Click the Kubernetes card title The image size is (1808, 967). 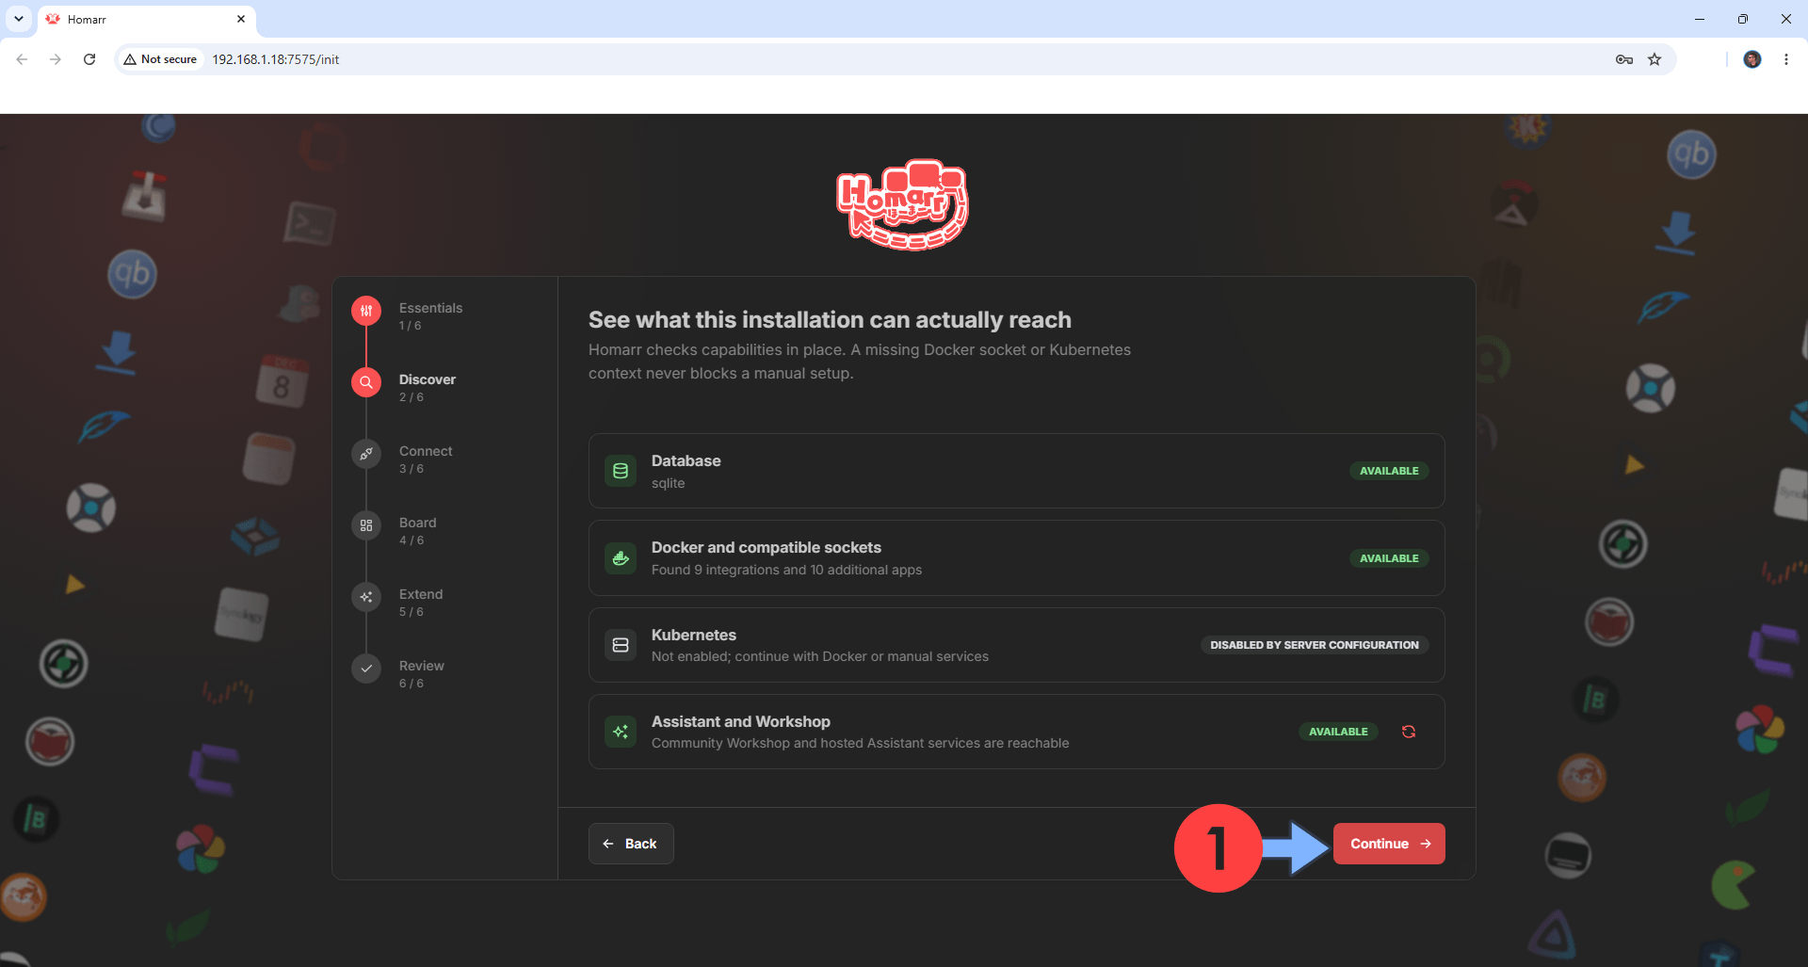pos(694,635)
